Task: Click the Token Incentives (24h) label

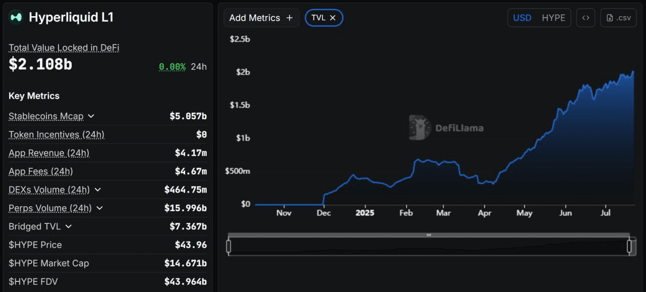Action: (57, 134)
